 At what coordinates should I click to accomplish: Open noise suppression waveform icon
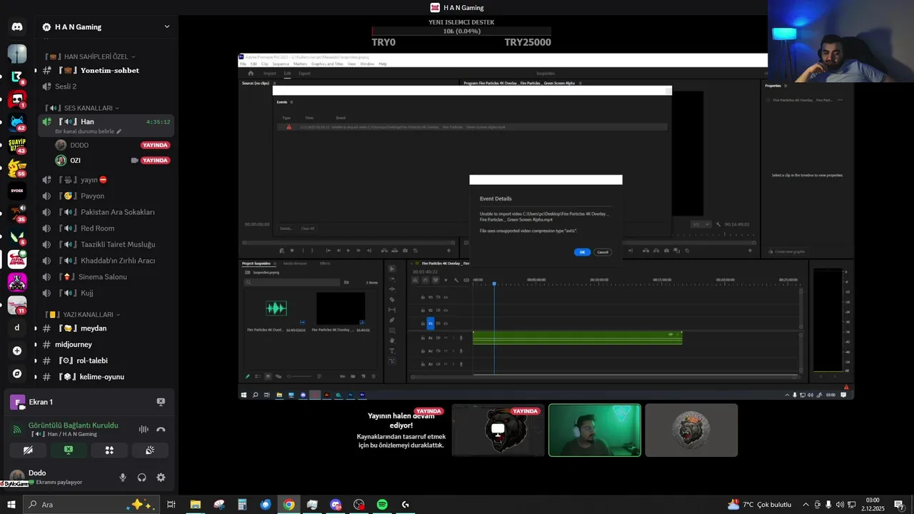point(144,429)
